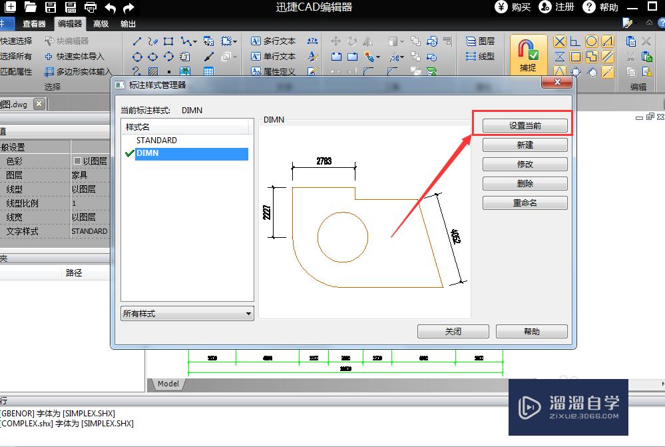Click the Paste clipboard icon in 编辑 group
The width and height of the screenshot is (665, 447).
pyautogui.click(x=630, y=41)
